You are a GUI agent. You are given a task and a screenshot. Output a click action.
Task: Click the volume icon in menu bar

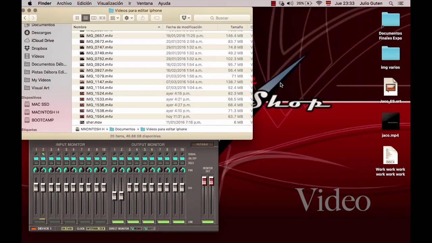(290, 3)
